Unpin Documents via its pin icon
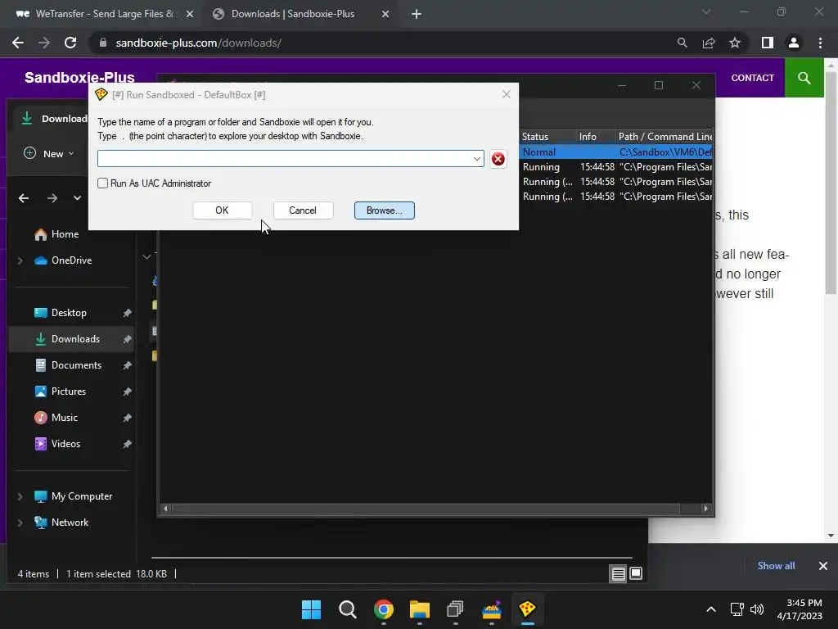838x629 pixels. click(127, 365)
